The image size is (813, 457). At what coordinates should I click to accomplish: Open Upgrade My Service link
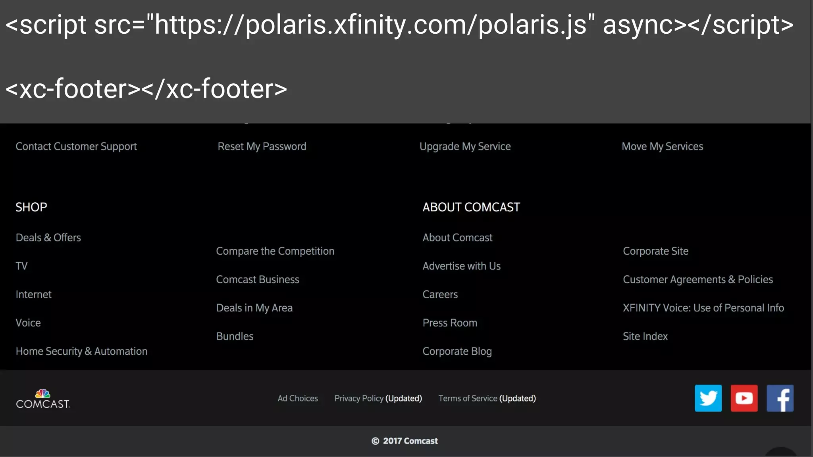point(465,146)
